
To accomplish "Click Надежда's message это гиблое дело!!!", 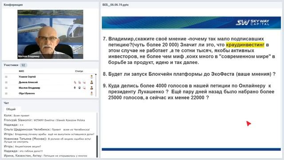I will click(x=24, y=151).
